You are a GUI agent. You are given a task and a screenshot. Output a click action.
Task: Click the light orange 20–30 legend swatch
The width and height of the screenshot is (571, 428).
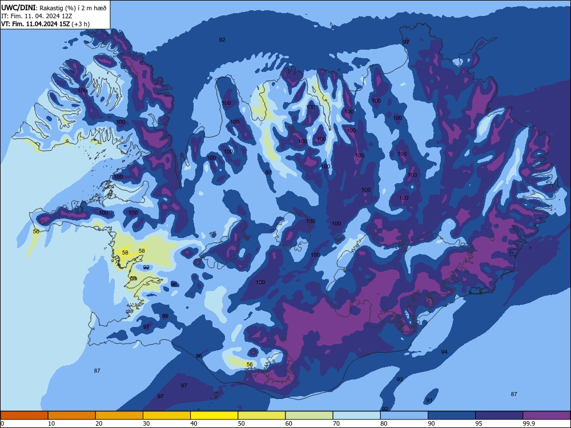pyautogui.click(x=119, y=415)
